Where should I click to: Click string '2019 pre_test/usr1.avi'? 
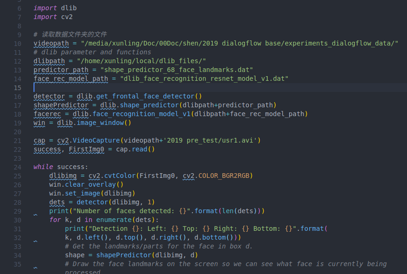click(210, 140)
